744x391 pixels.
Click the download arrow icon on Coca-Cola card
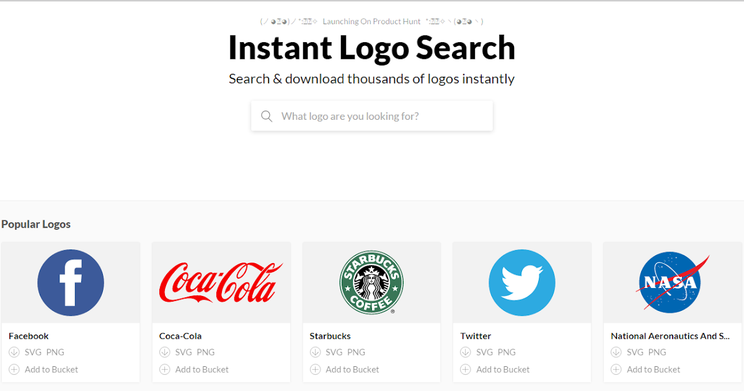(164, 352)
